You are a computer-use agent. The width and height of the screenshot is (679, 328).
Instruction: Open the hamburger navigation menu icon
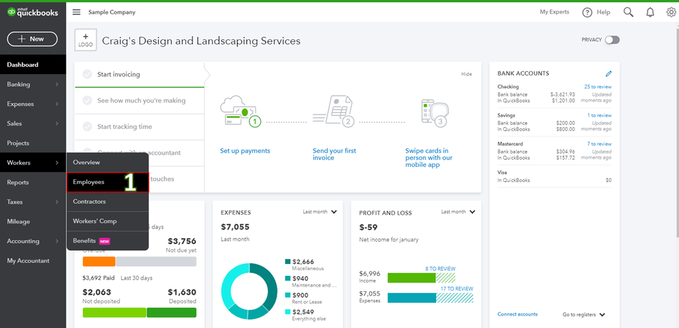pos(77,12)
